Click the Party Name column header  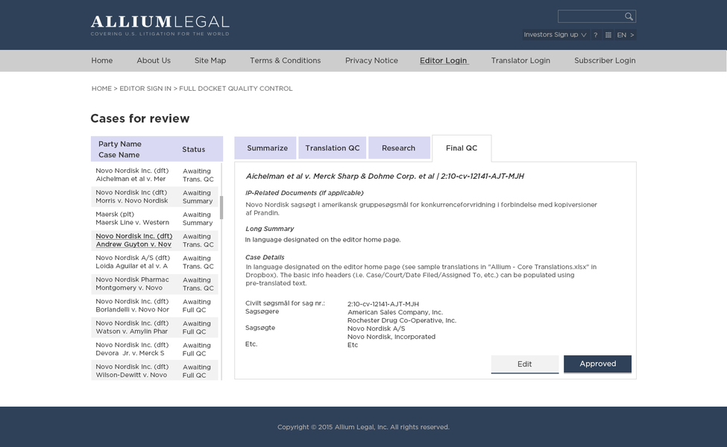pyautogui.click(x=119, y=144)
